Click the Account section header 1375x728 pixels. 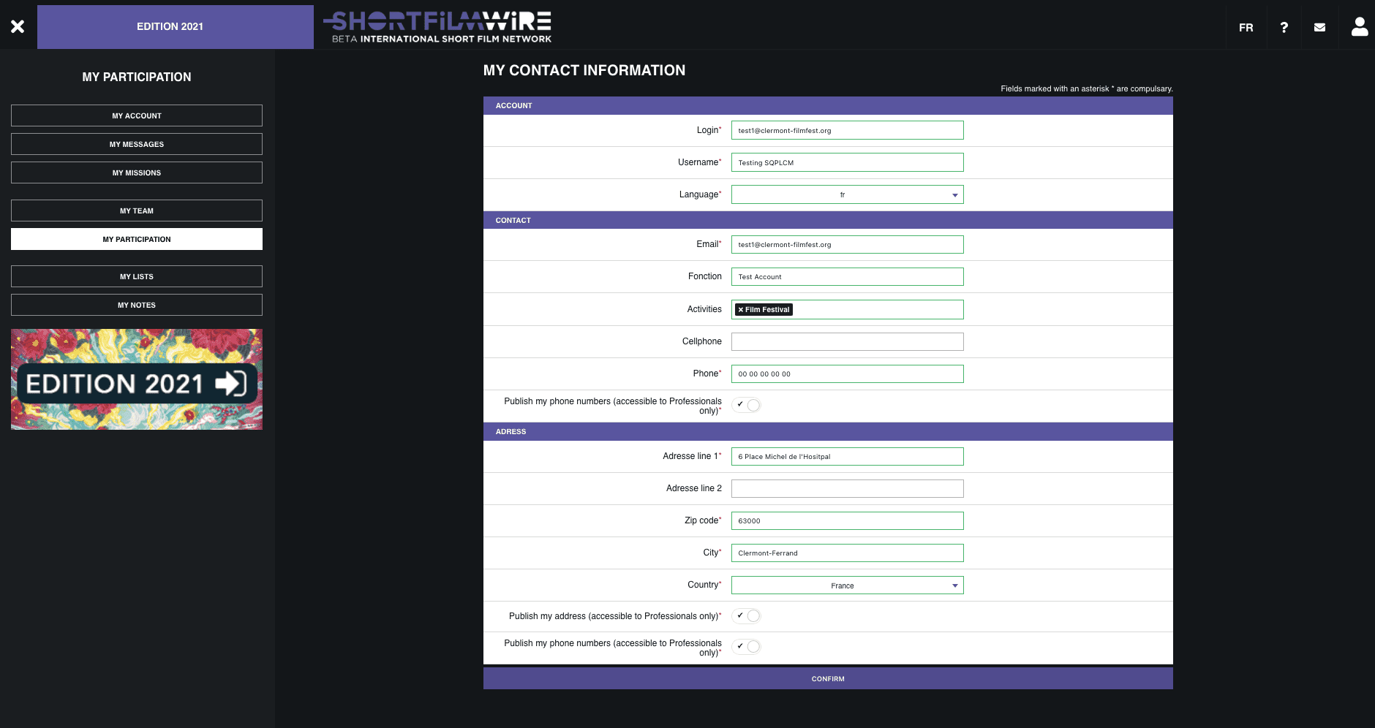828,105
